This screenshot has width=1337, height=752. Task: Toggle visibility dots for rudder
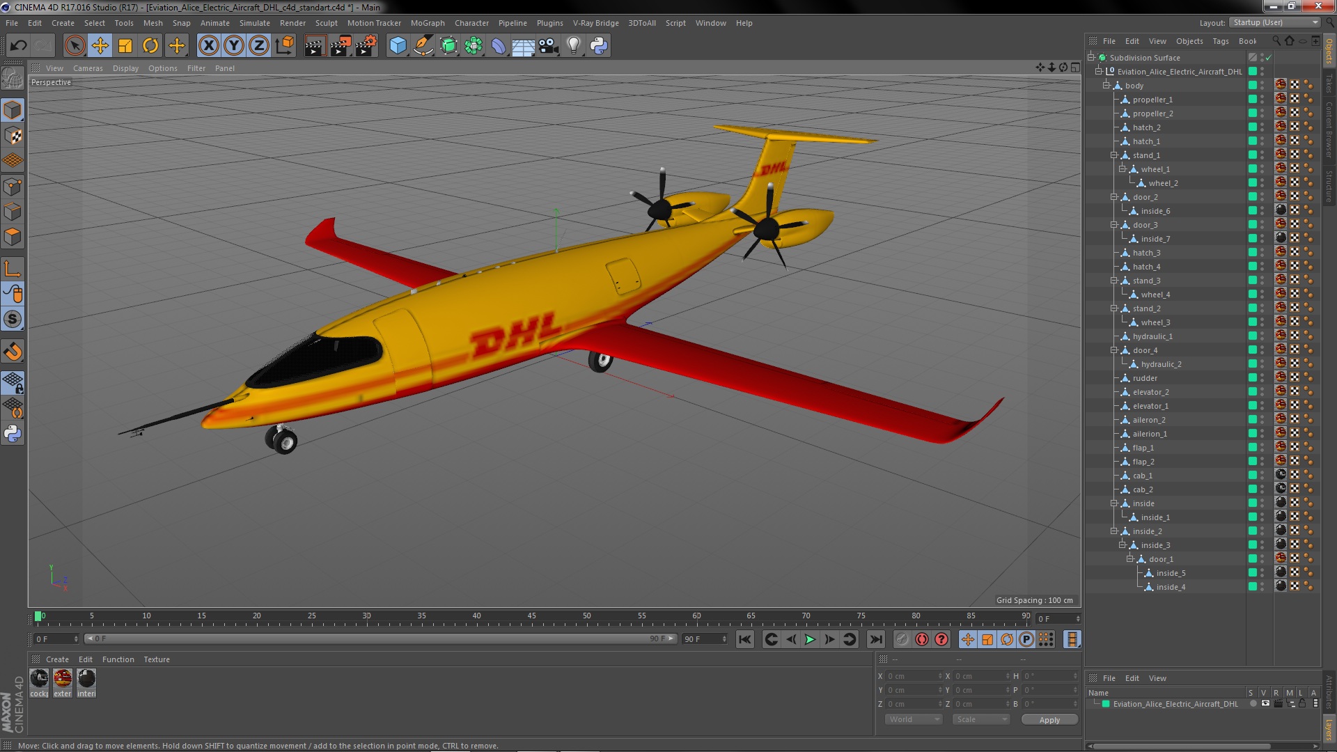[x=1262, y=378]
